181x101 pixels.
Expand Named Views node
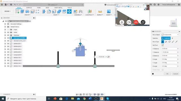pos(5,27)
